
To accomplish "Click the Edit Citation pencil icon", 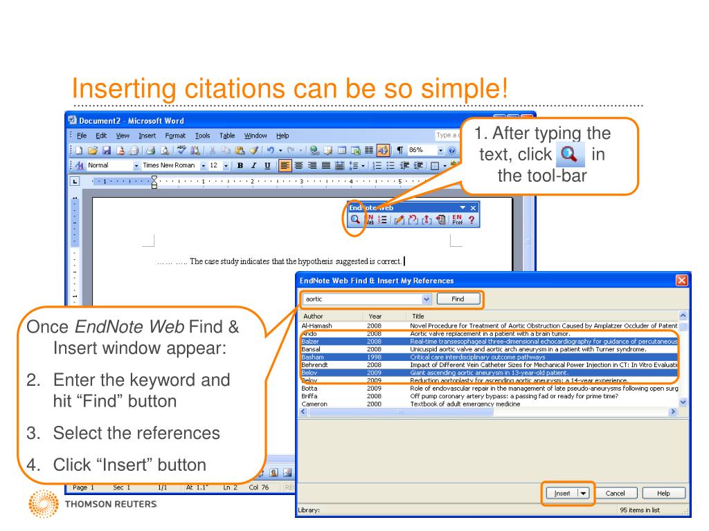I will 399,220.
